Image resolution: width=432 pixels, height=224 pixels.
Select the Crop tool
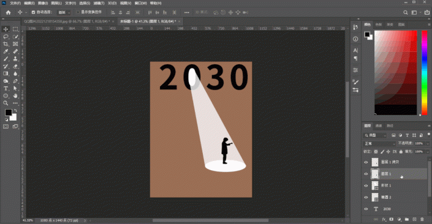click(6, 44)
